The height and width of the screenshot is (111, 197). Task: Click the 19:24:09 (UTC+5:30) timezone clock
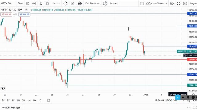click(166, 100)
